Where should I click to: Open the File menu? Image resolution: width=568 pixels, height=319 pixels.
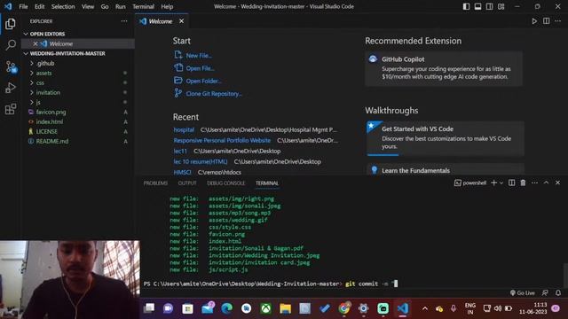click(23, 6)
